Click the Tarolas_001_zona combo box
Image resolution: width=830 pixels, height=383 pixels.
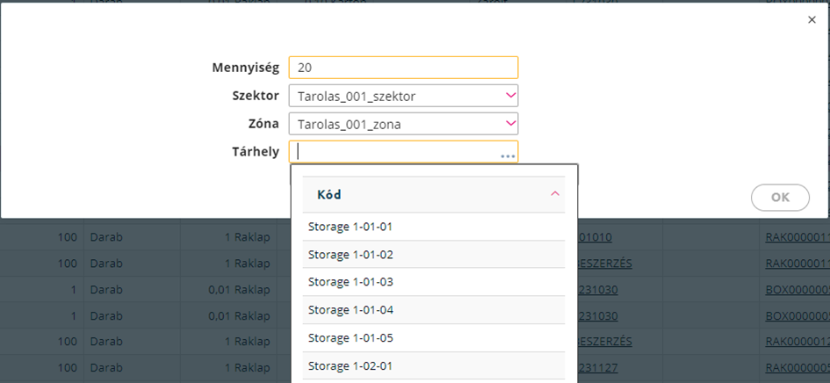[x=403, y=124]
